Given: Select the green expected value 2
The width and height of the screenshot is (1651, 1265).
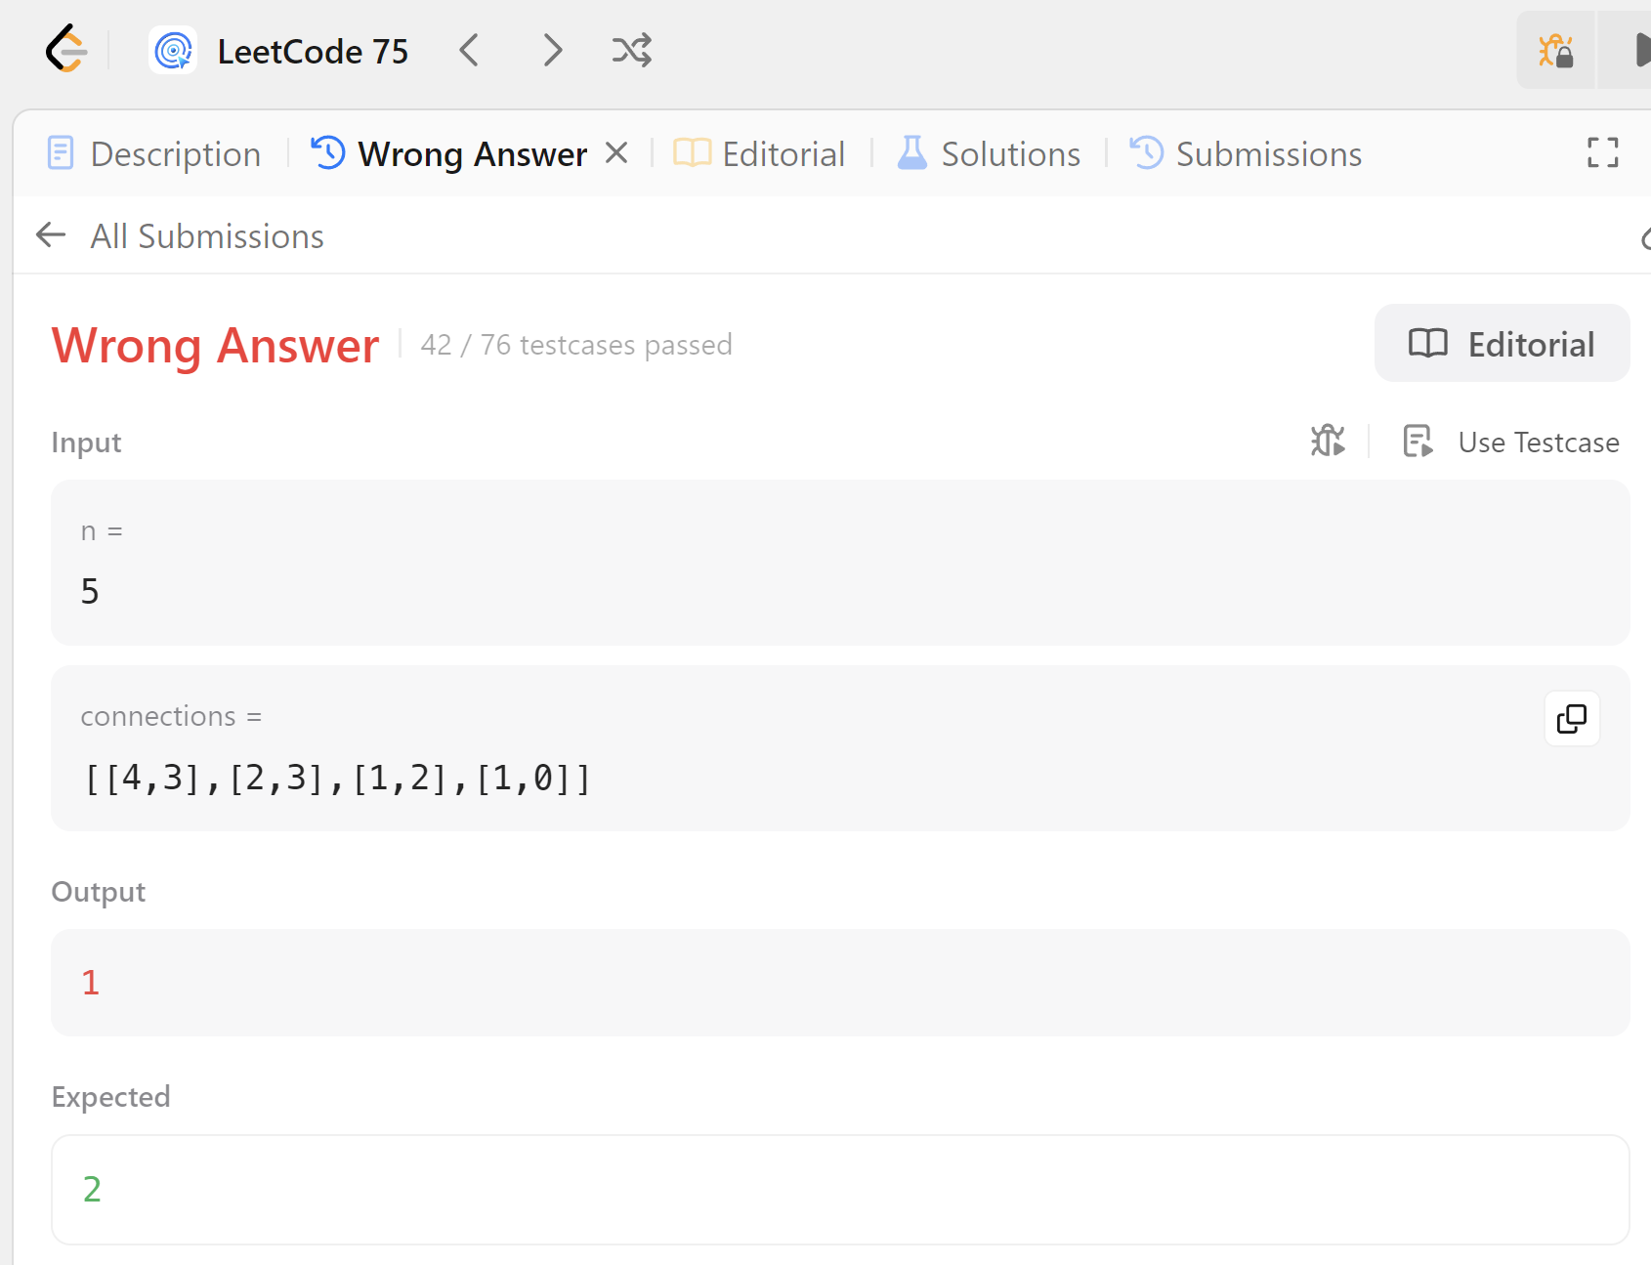Looking at the screenshot, I should pos(92,1190).
